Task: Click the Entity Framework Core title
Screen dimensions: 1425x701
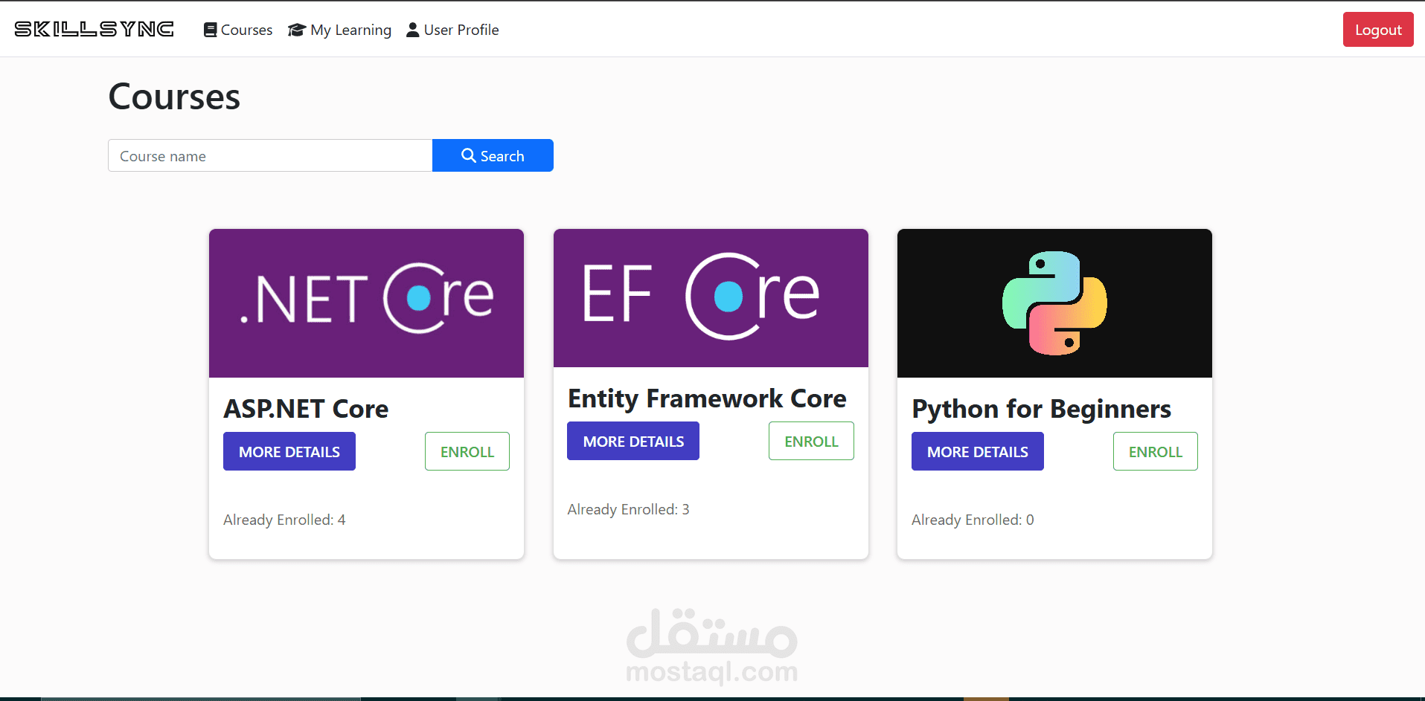Action: tap(707, 398)
